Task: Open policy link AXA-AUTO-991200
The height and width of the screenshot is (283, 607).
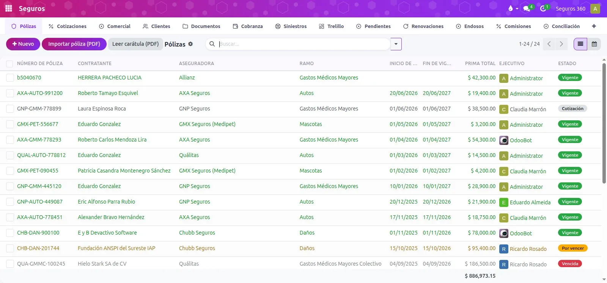Action: pos(40,93)
